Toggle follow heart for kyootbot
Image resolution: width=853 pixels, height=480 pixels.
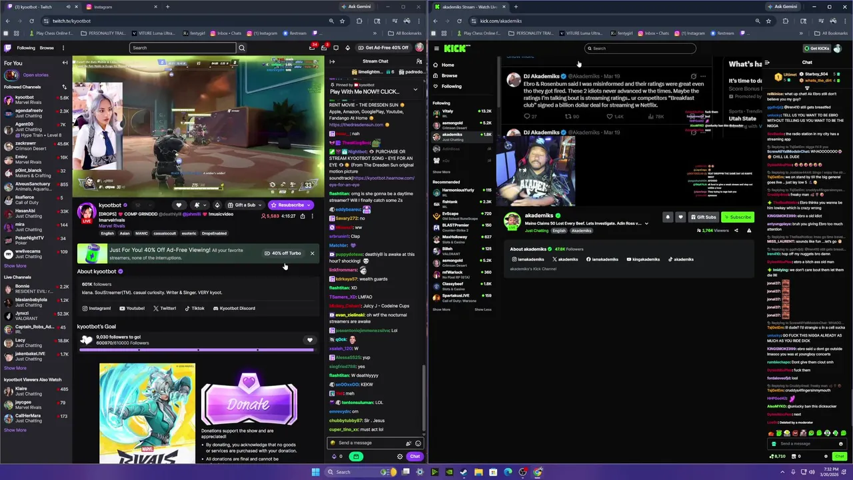[x=179, y=205]
